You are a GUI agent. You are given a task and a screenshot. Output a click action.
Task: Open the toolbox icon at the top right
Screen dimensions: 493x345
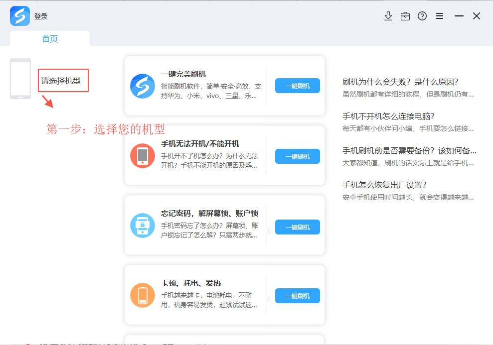pyautogui.click(x=405, y=16)
